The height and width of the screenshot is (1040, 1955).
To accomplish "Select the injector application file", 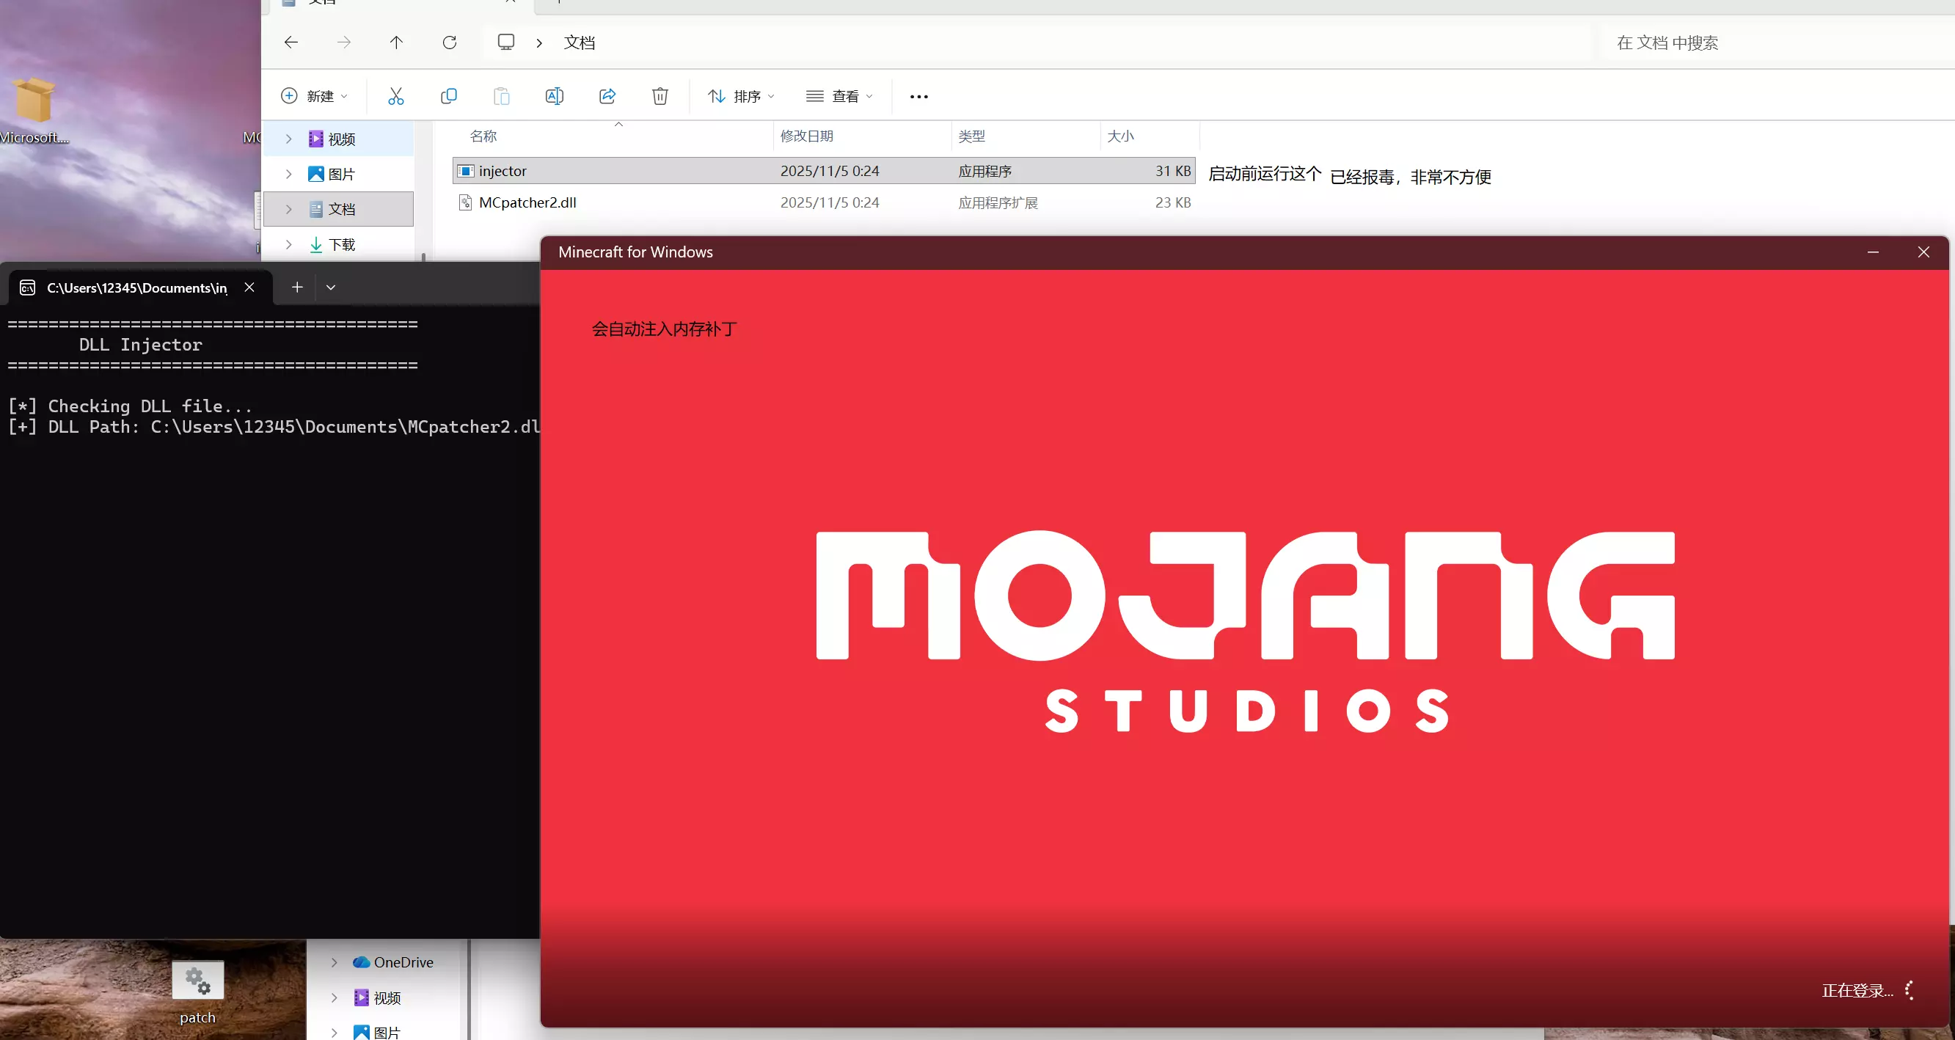I will (x=823, y=171).
